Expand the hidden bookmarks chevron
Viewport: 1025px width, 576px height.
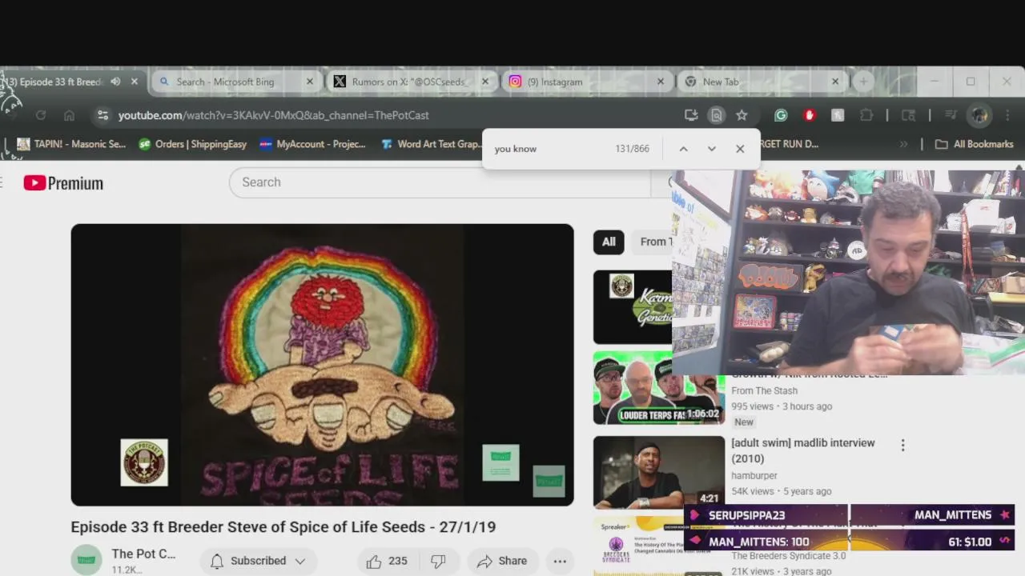(x=903, y=144)
